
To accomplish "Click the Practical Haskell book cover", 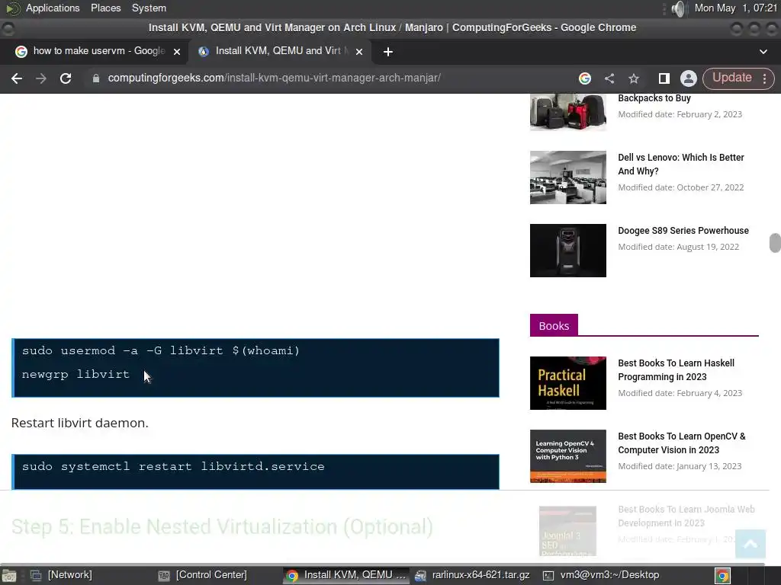I will (567, 383).
